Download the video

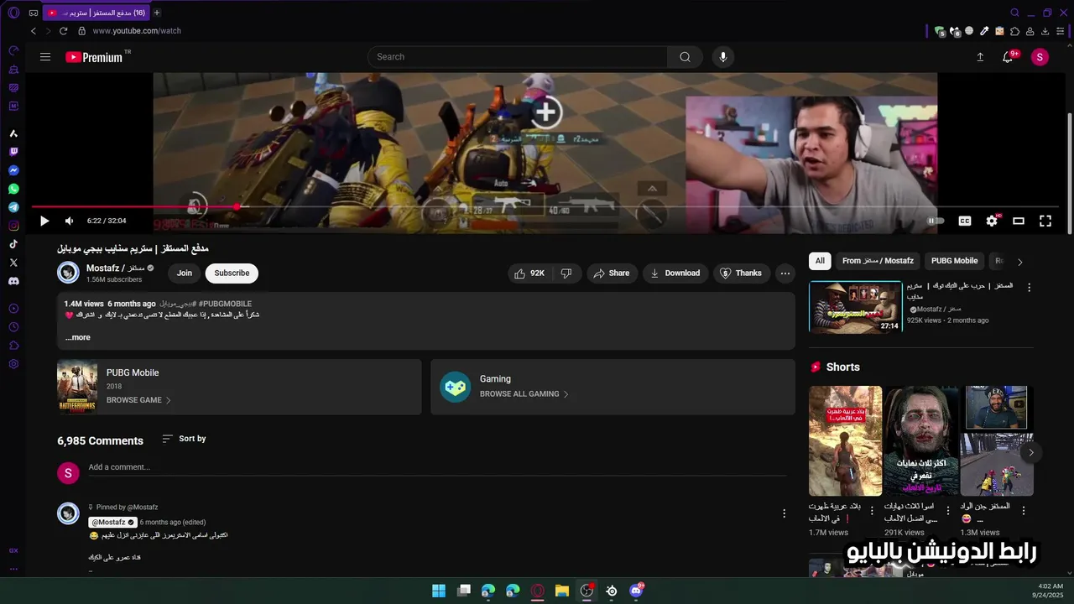click(675, 273)
